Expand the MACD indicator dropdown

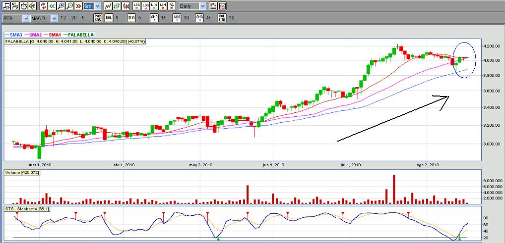54,18
